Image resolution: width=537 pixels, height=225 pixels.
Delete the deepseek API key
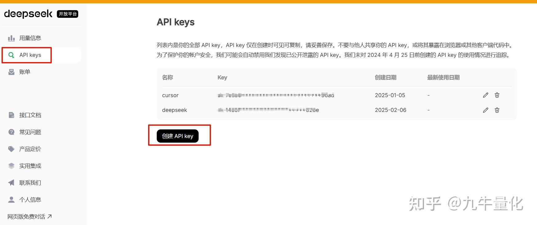coord(497,110)
